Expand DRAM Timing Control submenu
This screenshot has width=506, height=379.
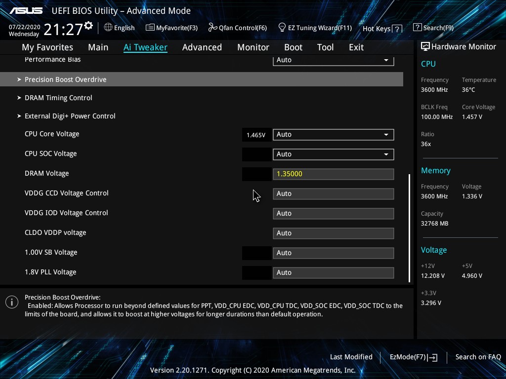(x=58, y=98)
